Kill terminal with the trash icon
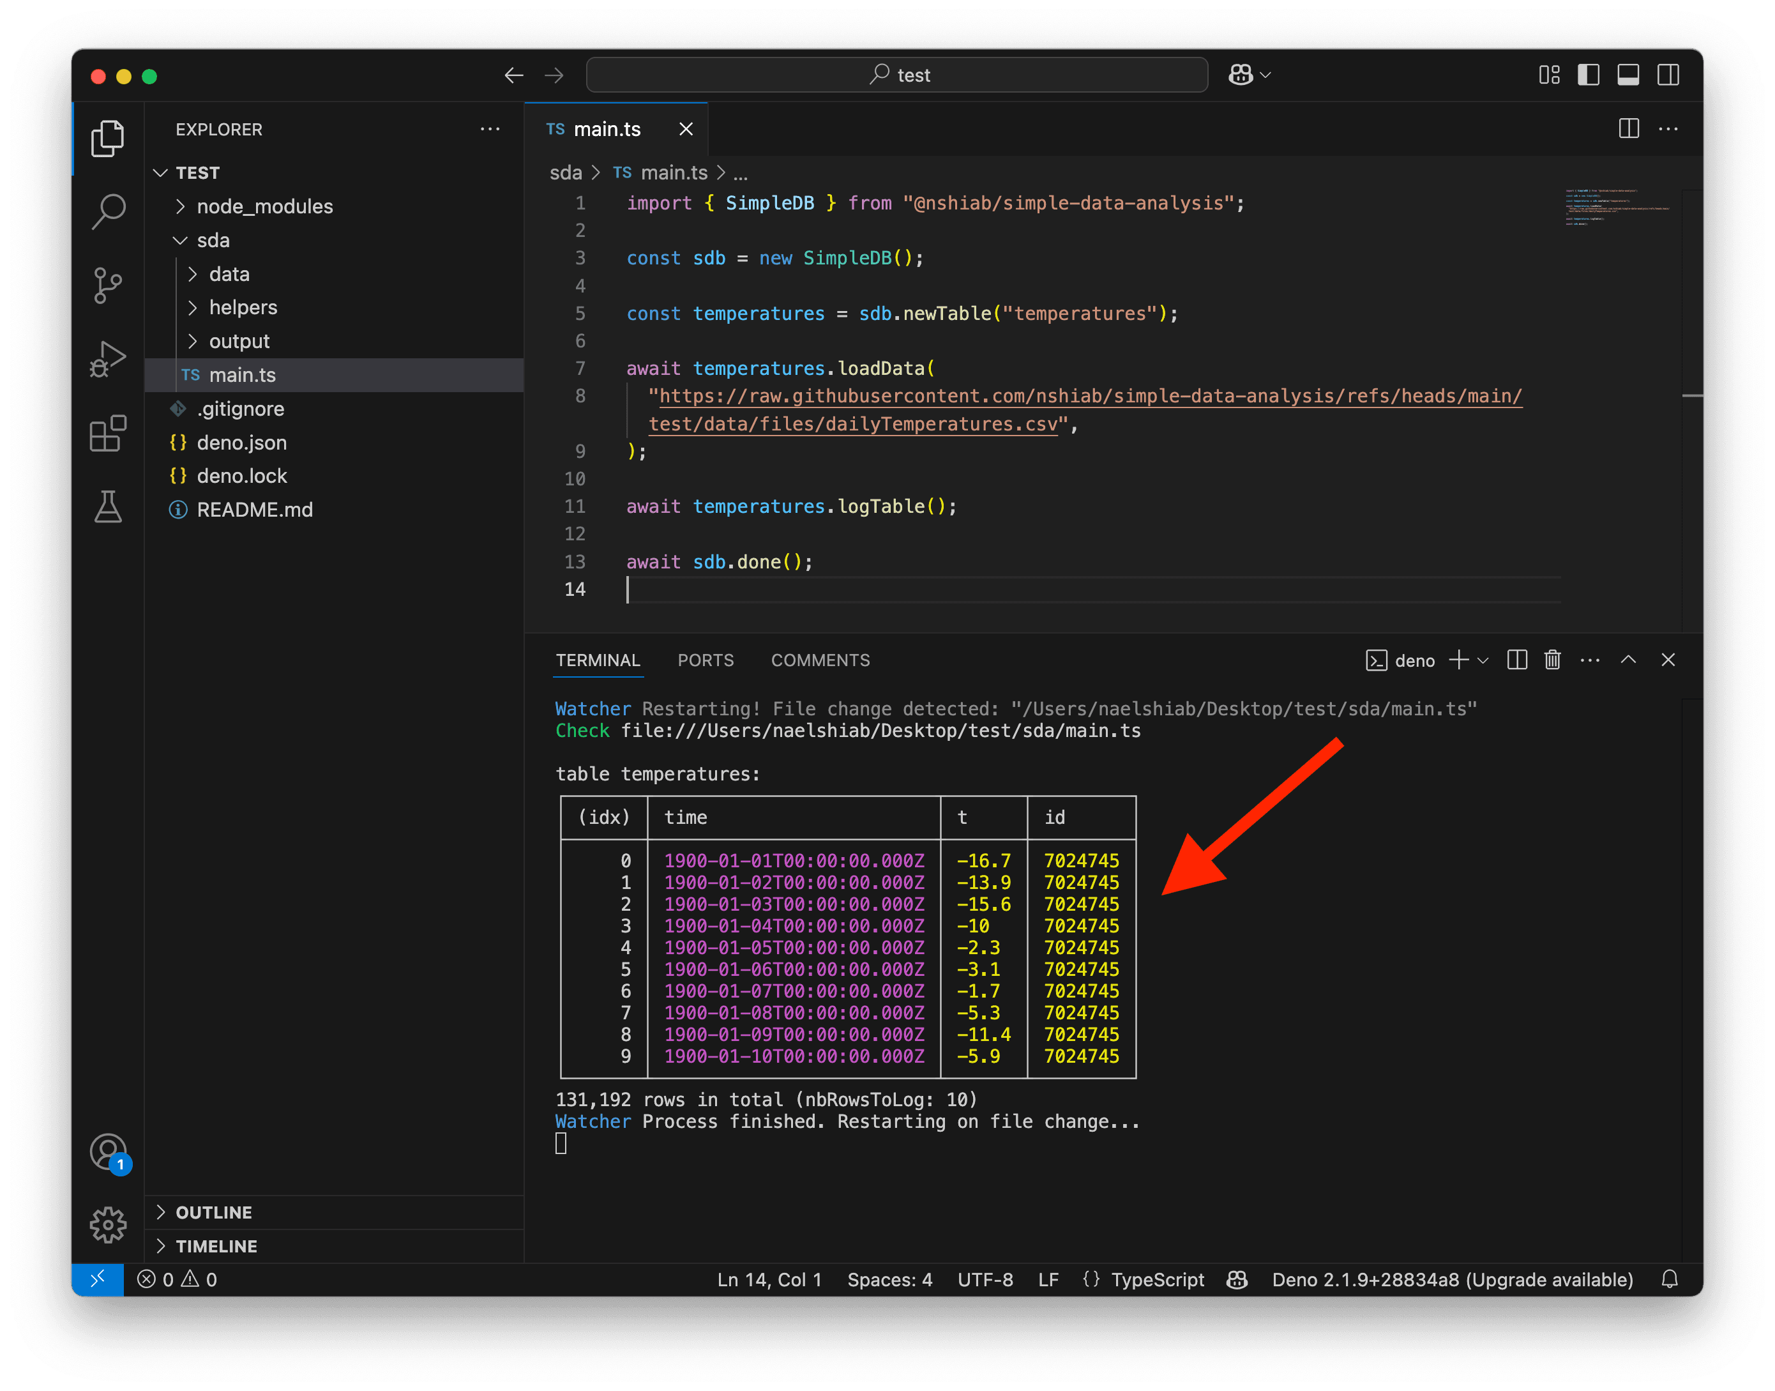Image resolution: width=1775 pixels, height=1391 pixels. [x=1552, y=660]
